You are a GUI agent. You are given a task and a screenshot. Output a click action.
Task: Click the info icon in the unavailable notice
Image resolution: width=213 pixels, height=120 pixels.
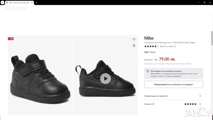pyautogui.click(x=148, y=71)
